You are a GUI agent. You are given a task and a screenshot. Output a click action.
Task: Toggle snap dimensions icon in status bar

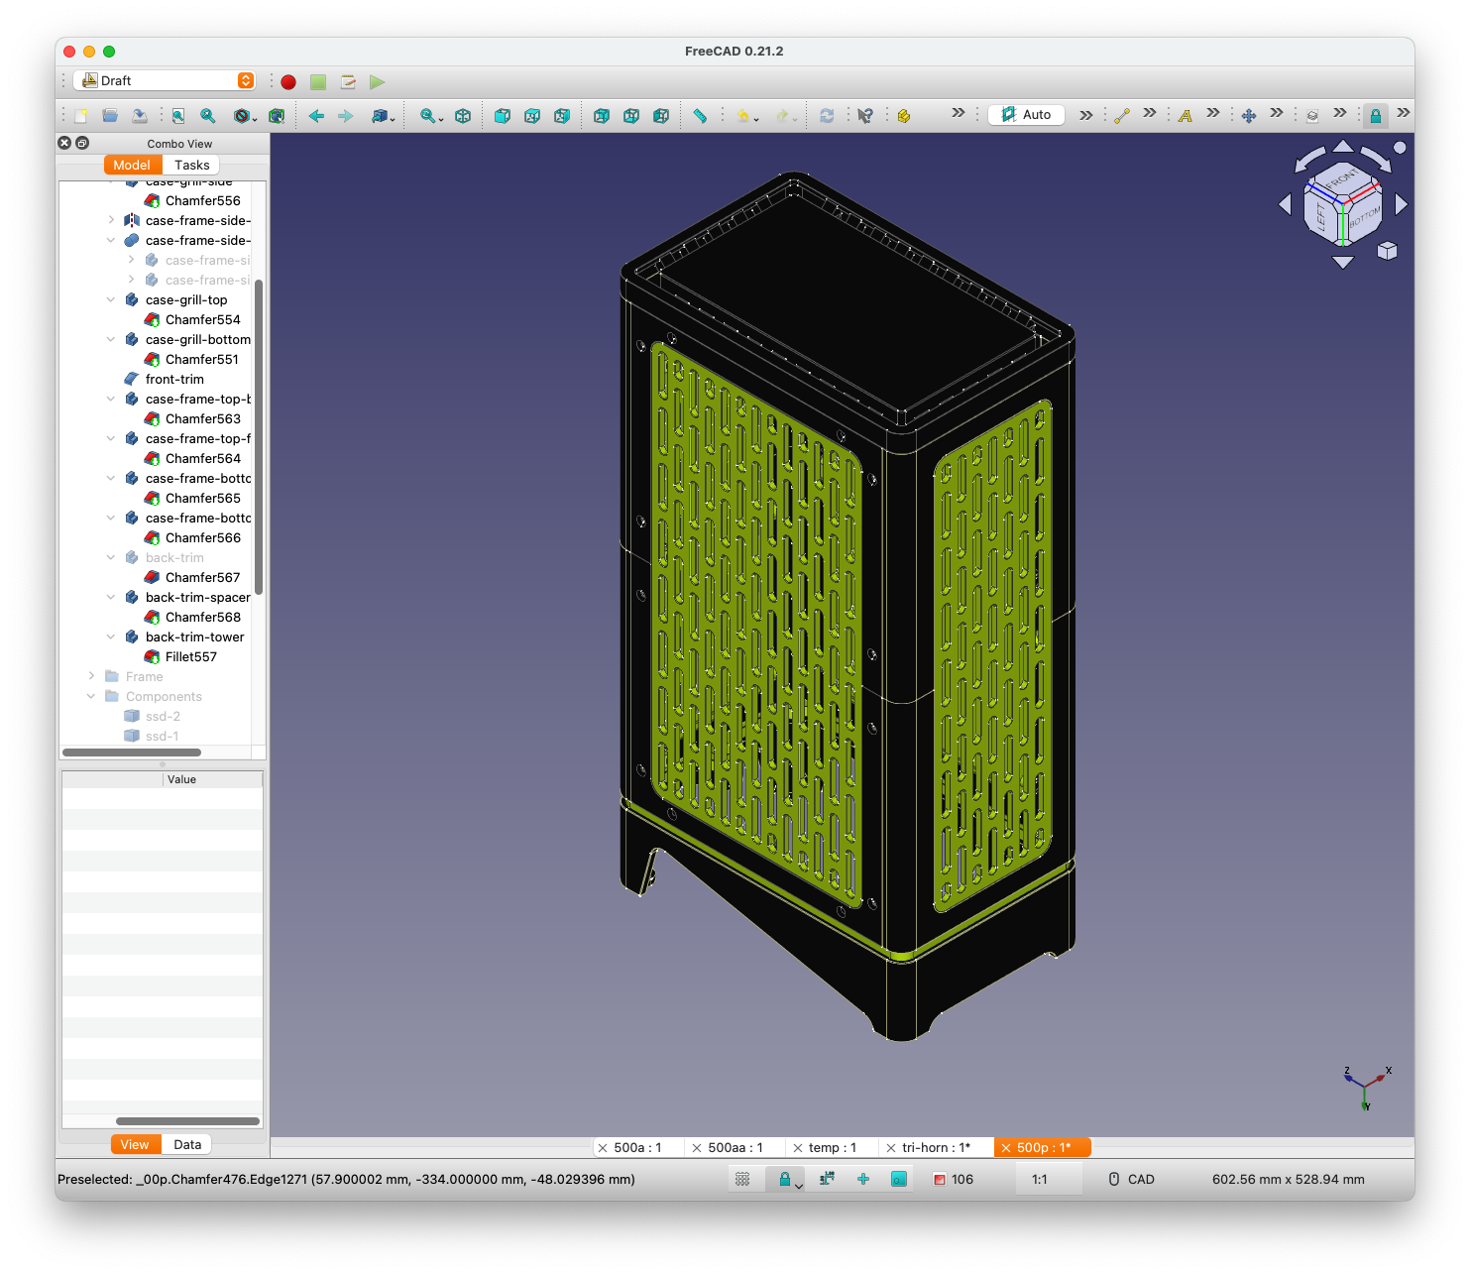(x=827, y=1179)
